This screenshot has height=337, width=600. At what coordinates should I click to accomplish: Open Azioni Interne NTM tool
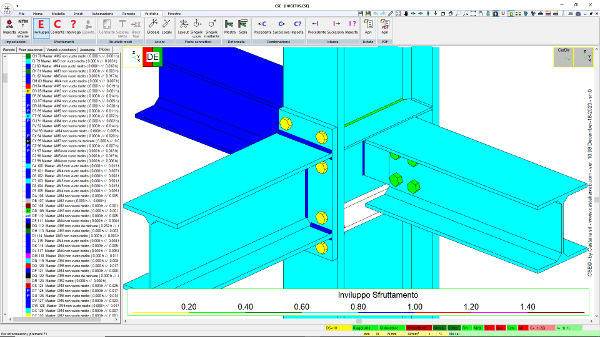[x=23, y=28]
